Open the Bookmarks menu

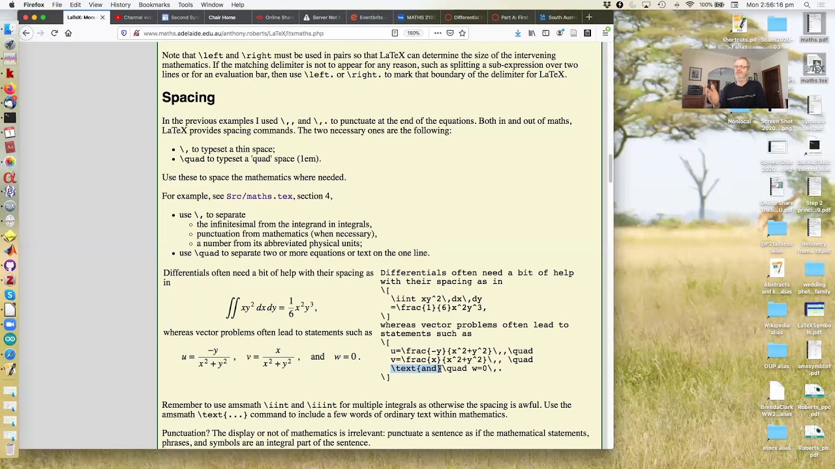[154, 5]
